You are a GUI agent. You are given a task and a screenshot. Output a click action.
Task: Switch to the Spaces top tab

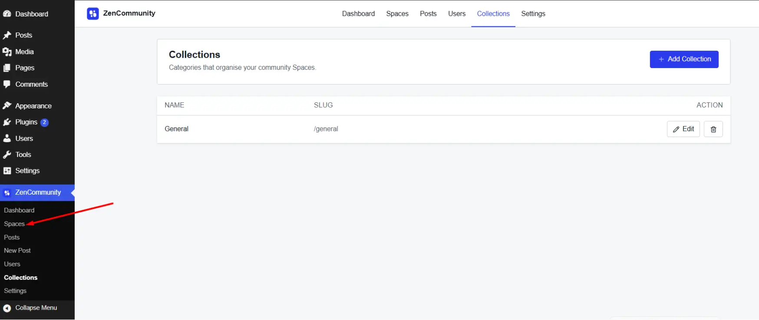[x=397, y=14]
